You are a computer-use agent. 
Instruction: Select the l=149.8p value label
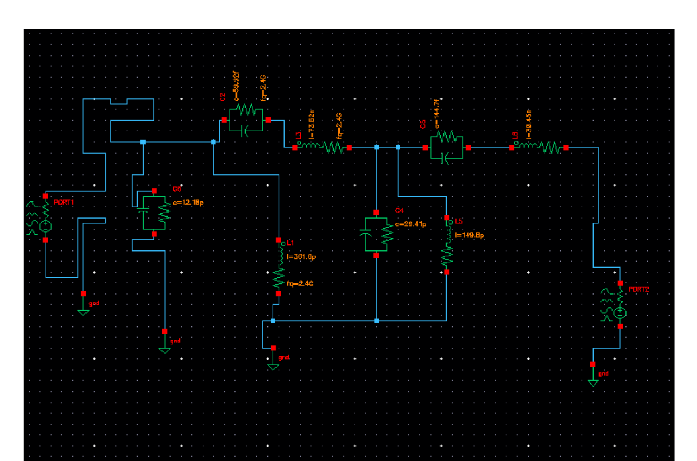469,235
